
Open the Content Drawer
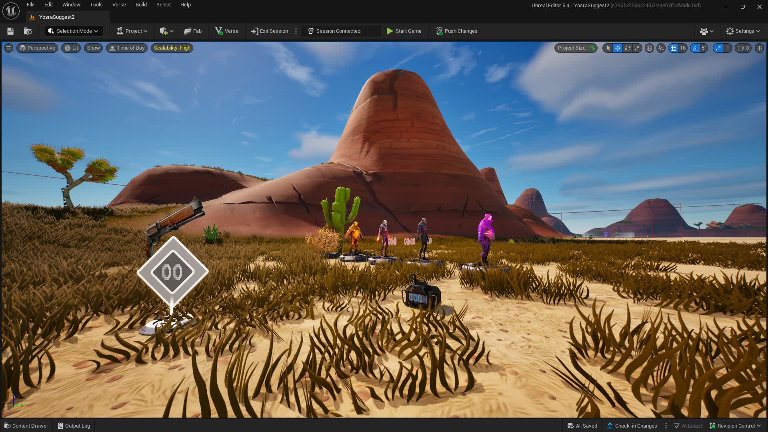26,426
